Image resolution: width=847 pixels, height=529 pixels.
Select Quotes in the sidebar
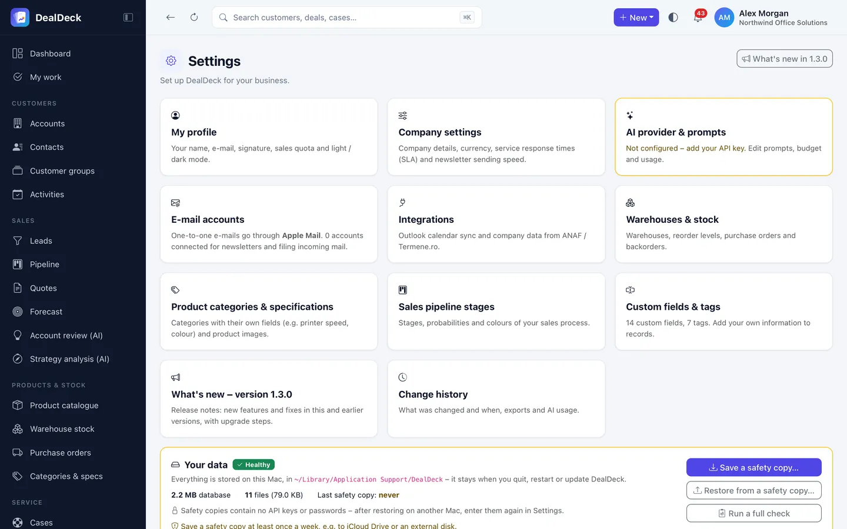(x=73, y=288)
